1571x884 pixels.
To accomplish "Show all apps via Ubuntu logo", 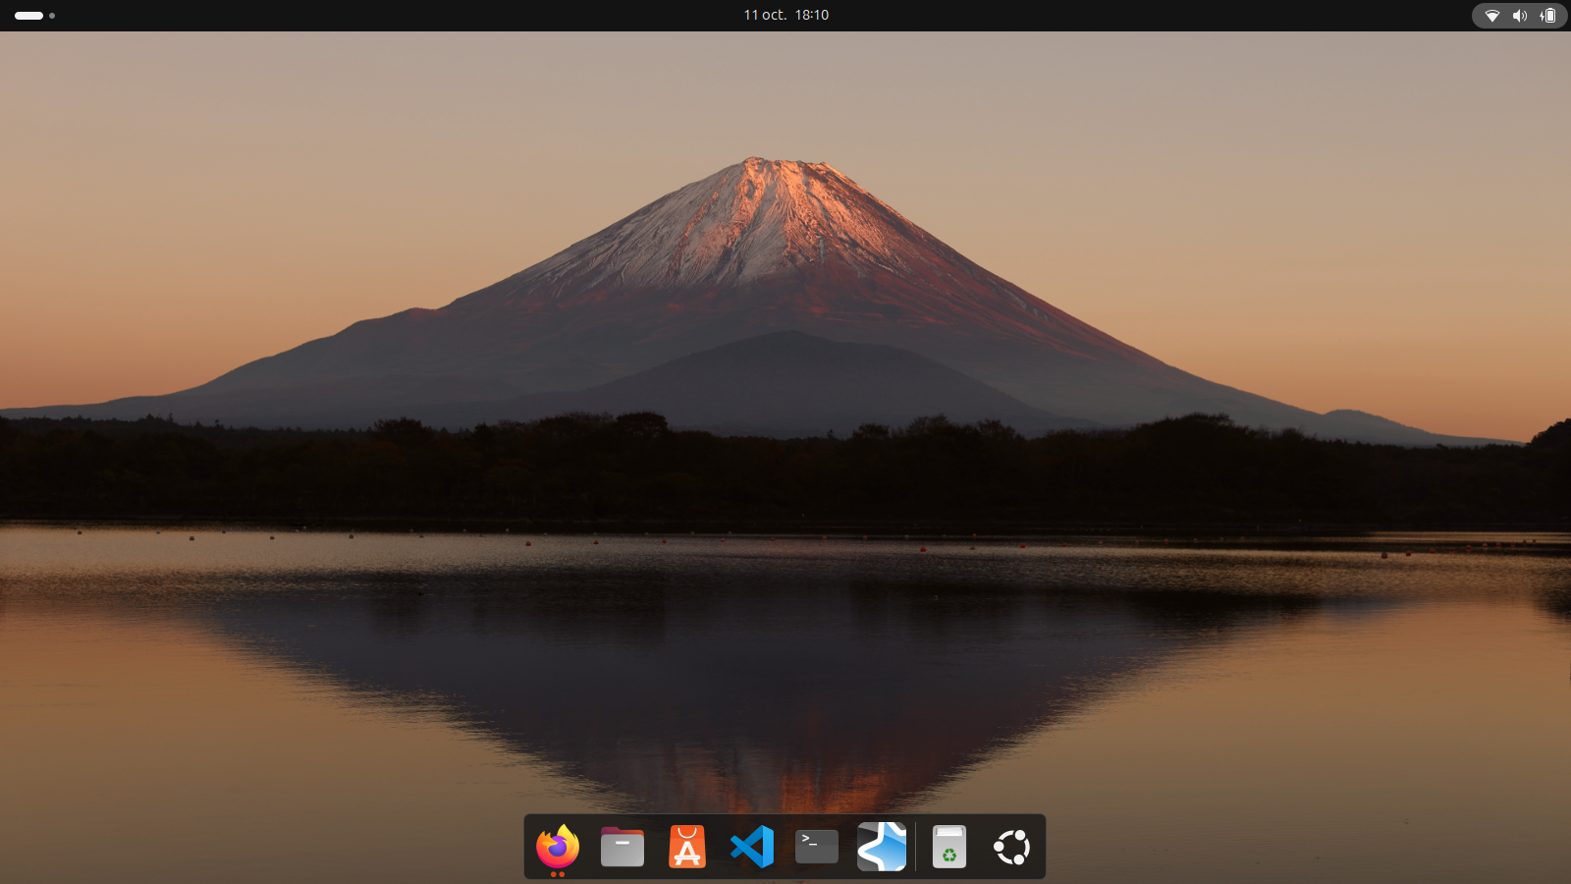I will 1012,847.
